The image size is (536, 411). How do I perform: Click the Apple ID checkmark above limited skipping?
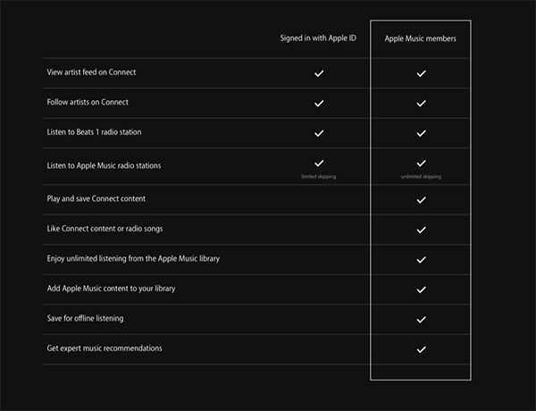coord(319,163)
